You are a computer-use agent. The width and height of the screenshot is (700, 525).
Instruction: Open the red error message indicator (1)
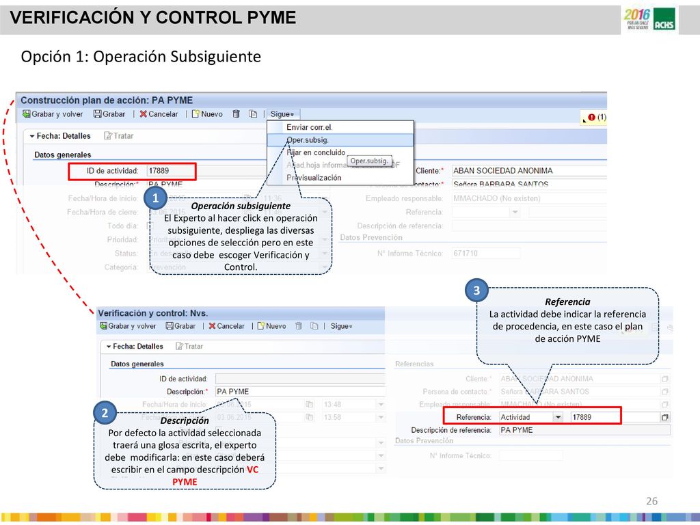[x=596, y=117]
